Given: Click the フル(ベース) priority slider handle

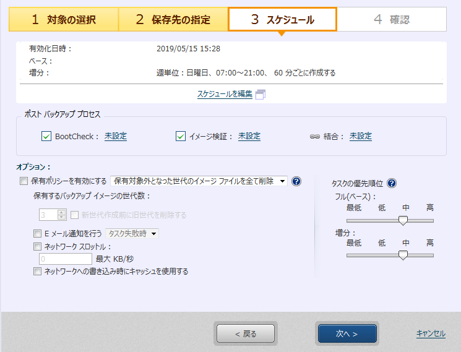Looking at the screenshot, I should [403, 220].
